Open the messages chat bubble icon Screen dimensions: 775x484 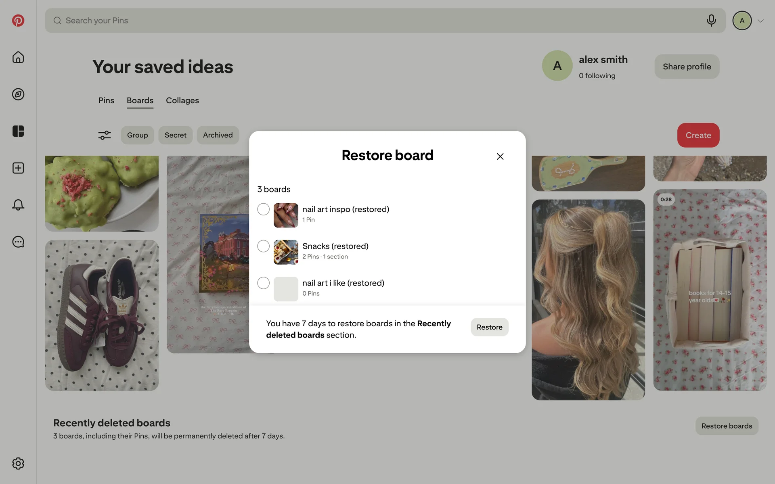(18, 242)
